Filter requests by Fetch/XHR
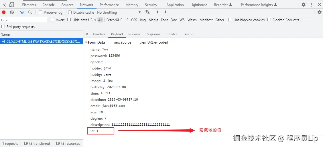The image size is (323, 147). (x=114, y=20)
